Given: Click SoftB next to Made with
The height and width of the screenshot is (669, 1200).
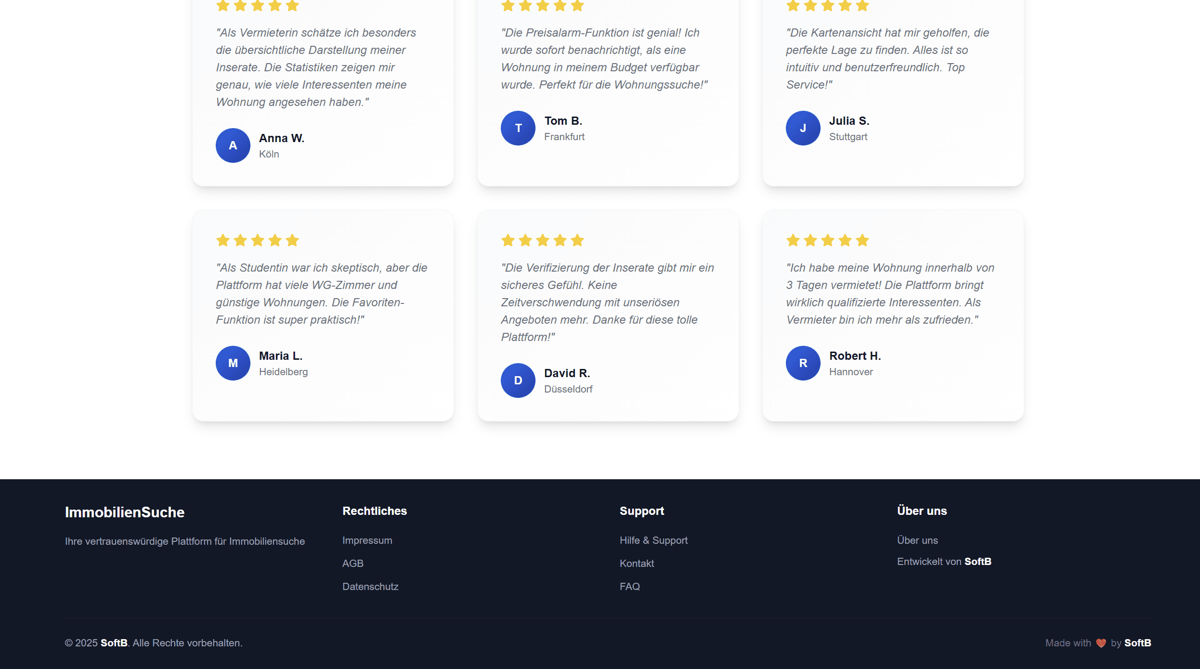Looking at the screenshot, I should click(x=1137, y=643).
